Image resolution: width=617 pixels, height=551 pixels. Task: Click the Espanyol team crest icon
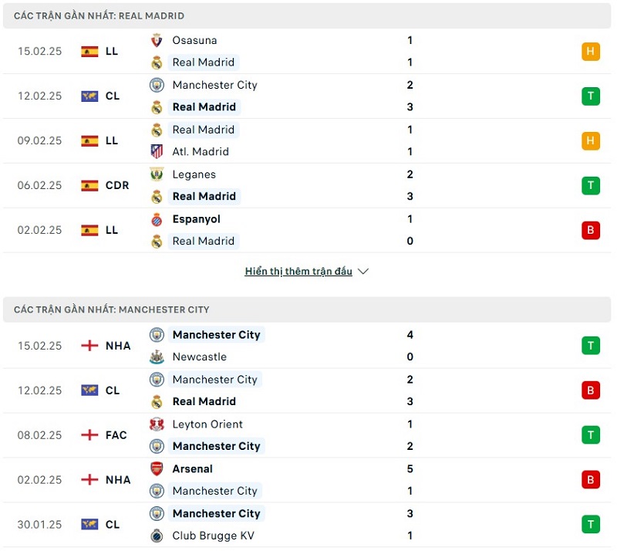157,219
